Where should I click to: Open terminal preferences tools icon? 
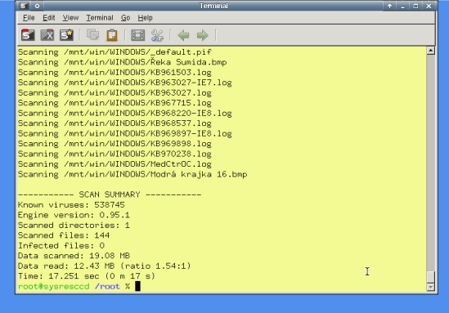157,35
